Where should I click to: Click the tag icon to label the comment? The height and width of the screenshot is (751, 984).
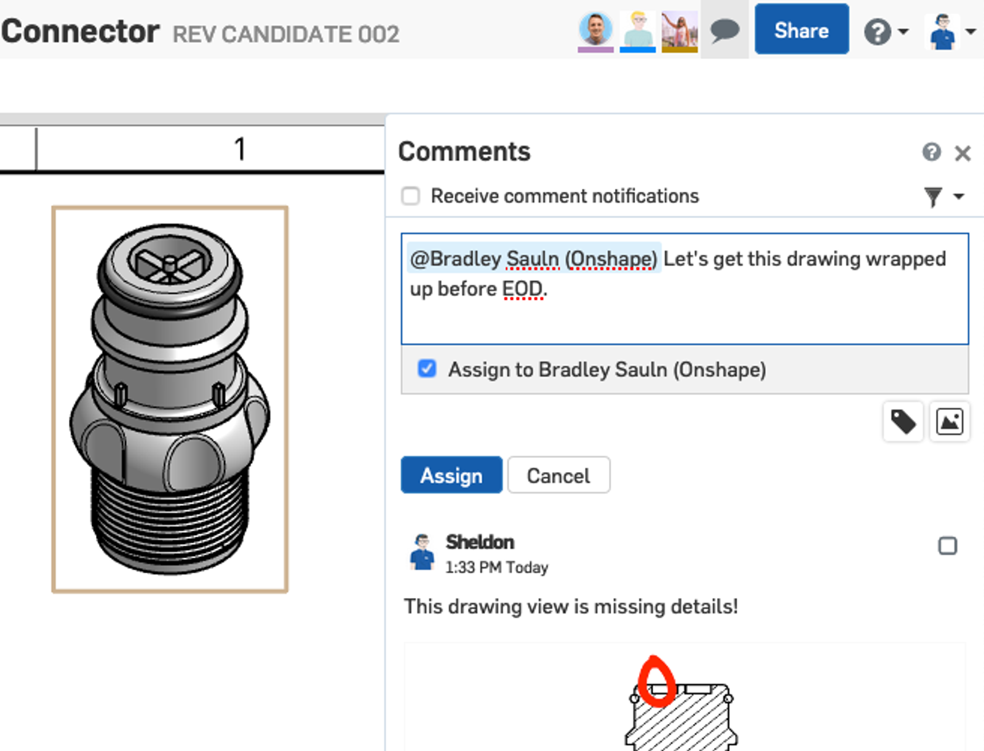pyautogui.click(x=902, y=422)
